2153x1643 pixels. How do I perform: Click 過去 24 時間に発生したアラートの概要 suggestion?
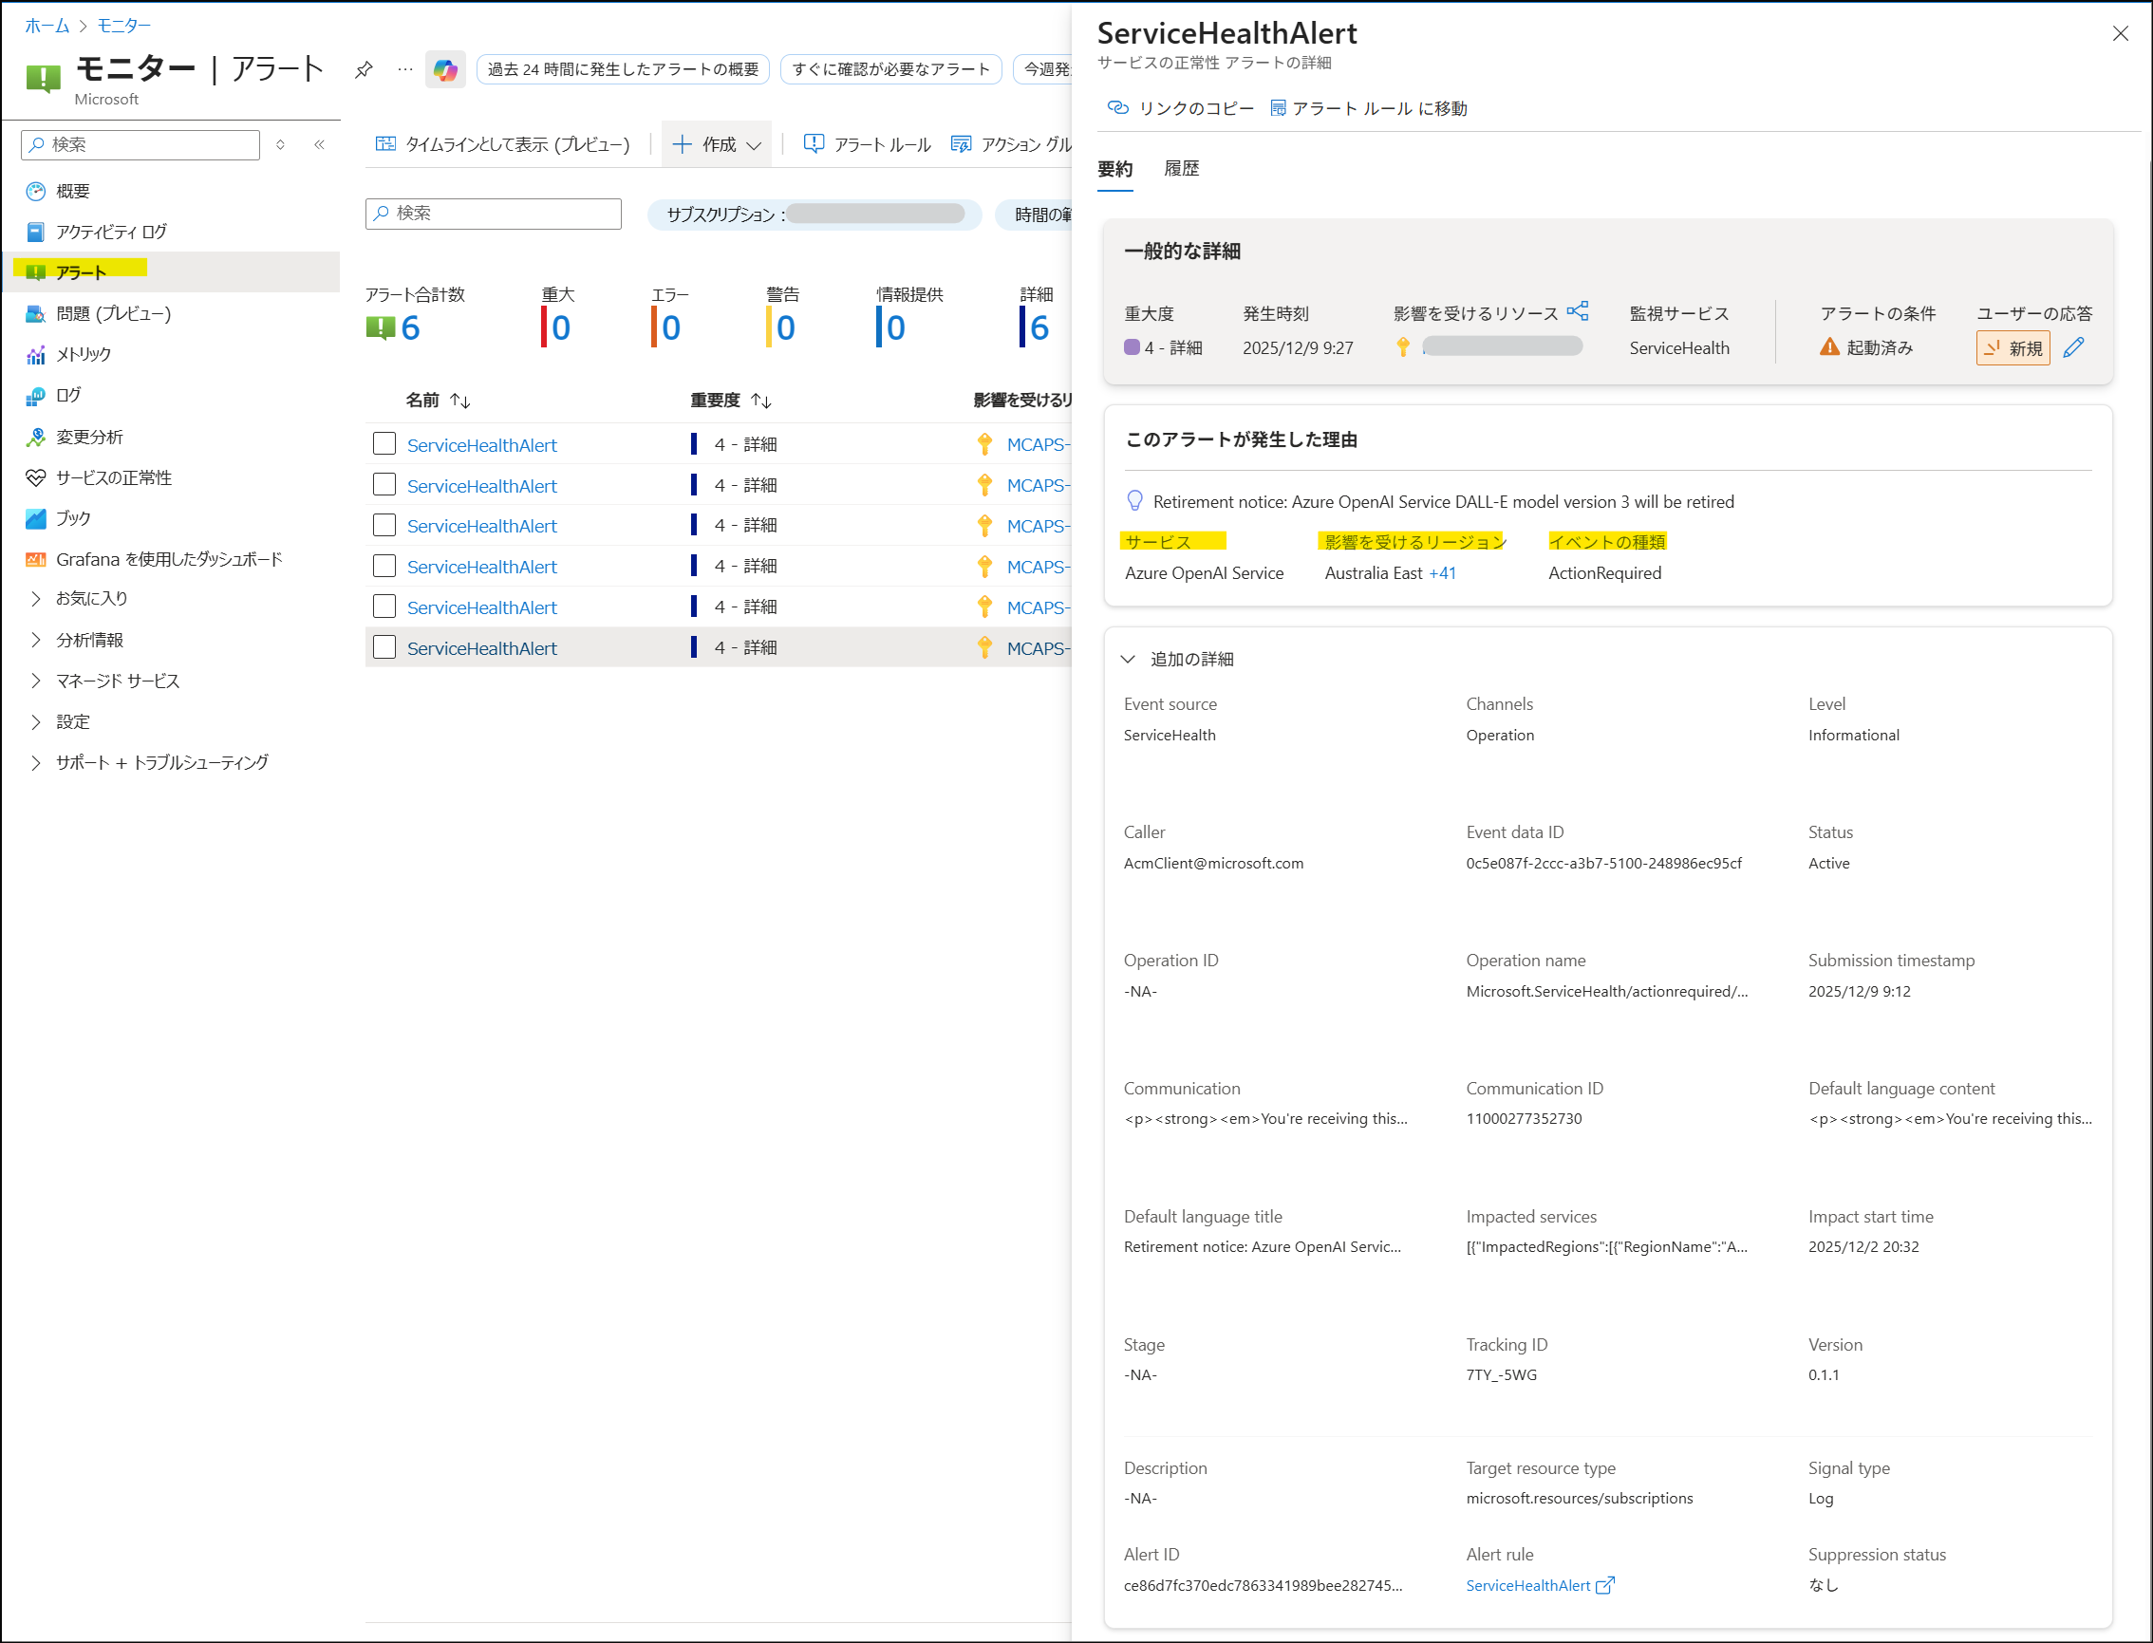tap(623, 69)
